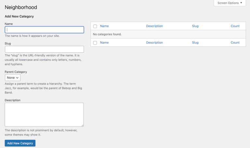The height and width of the screenshot is (148, 250).
Task: Click the Name link in table footer
Action: (104, 43)
